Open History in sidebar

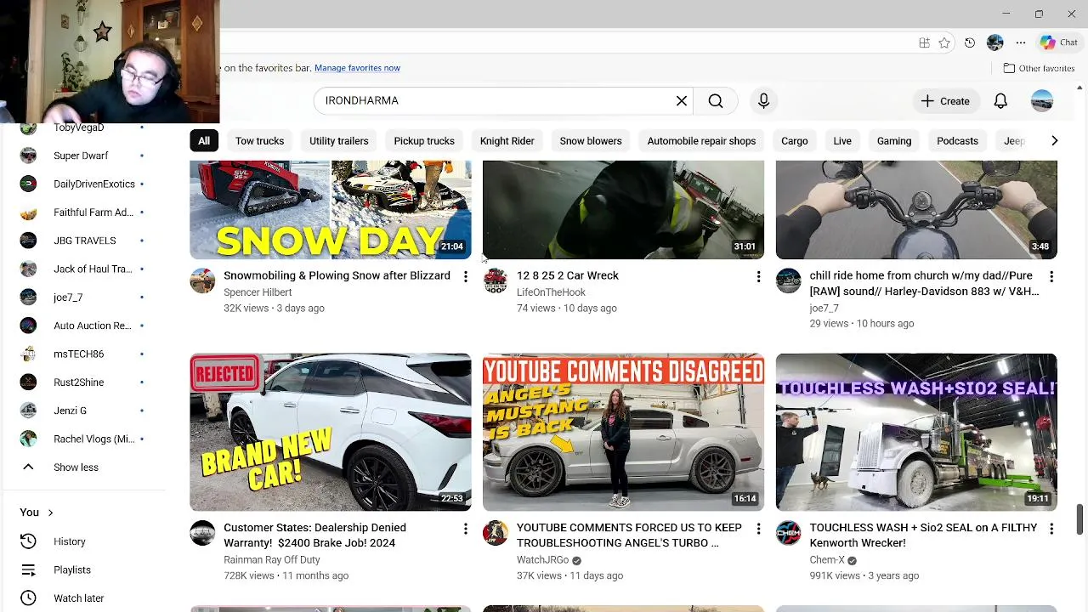click(x=83, y=541)
